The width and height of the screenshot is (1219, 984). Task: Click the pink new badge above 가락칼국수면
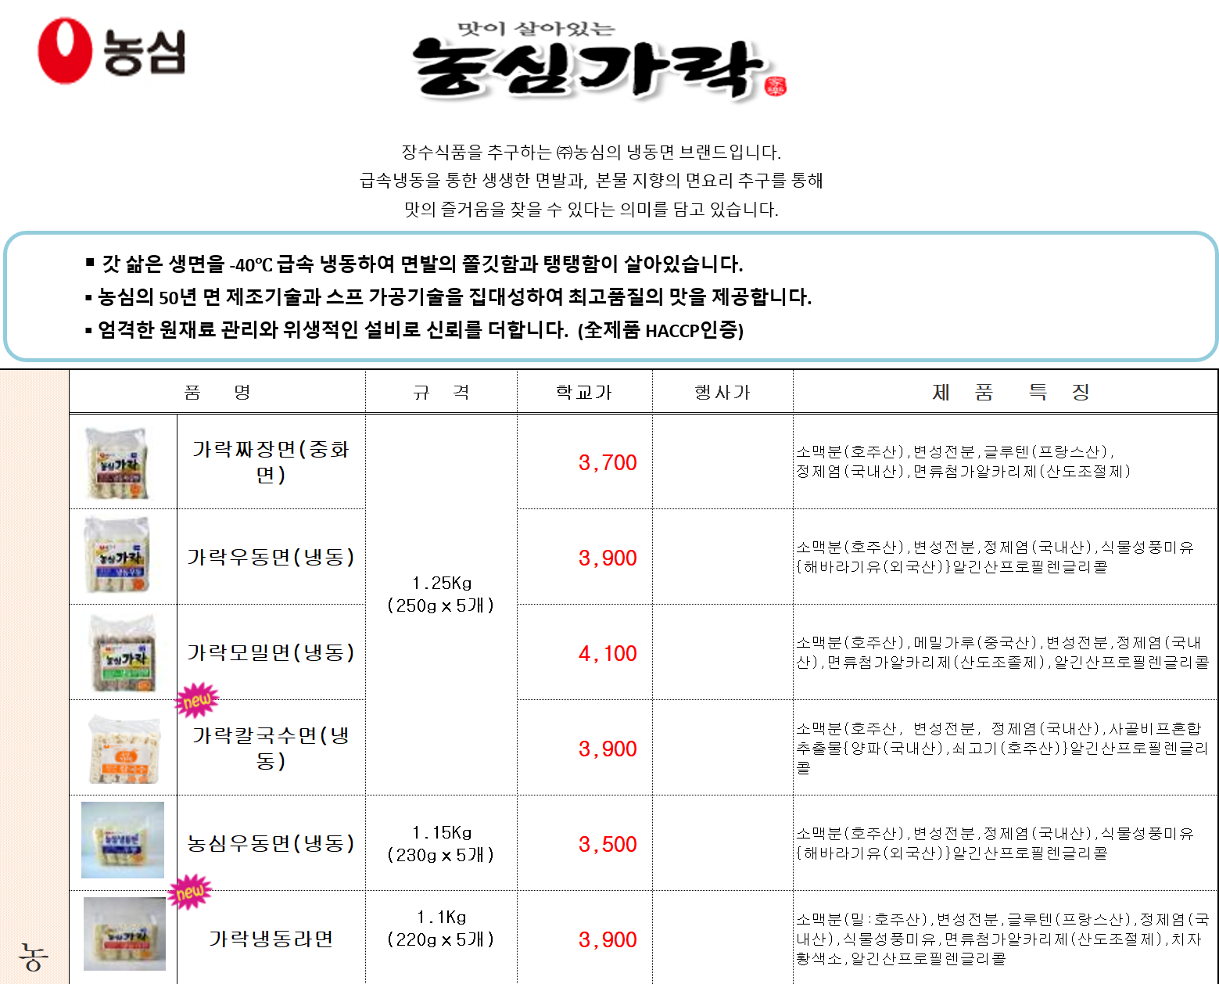click(197, 700)
